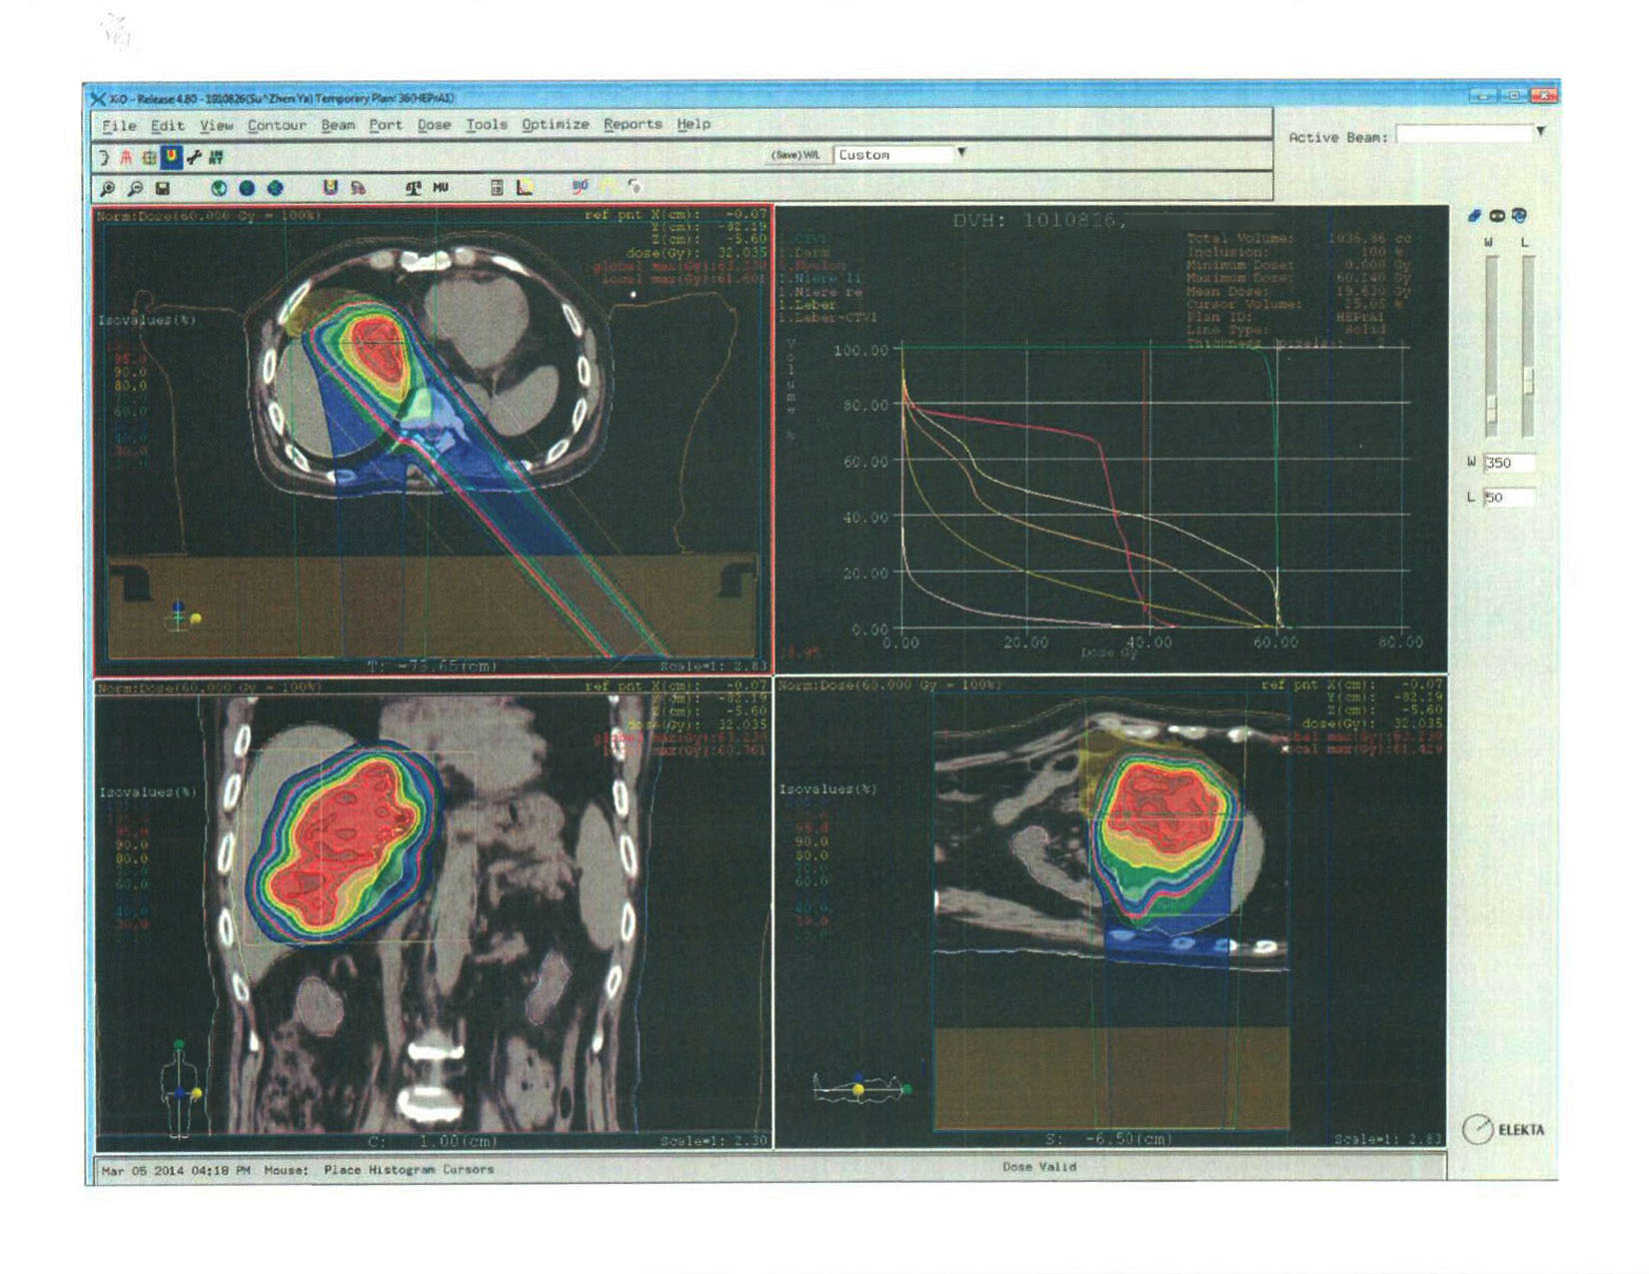
Task: Select Darm structure in DVH legend
Action: tap(808, 253)
